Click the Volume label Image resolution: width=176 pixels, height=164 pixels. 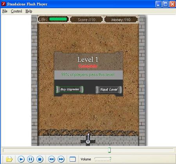(x=86, y=159)
